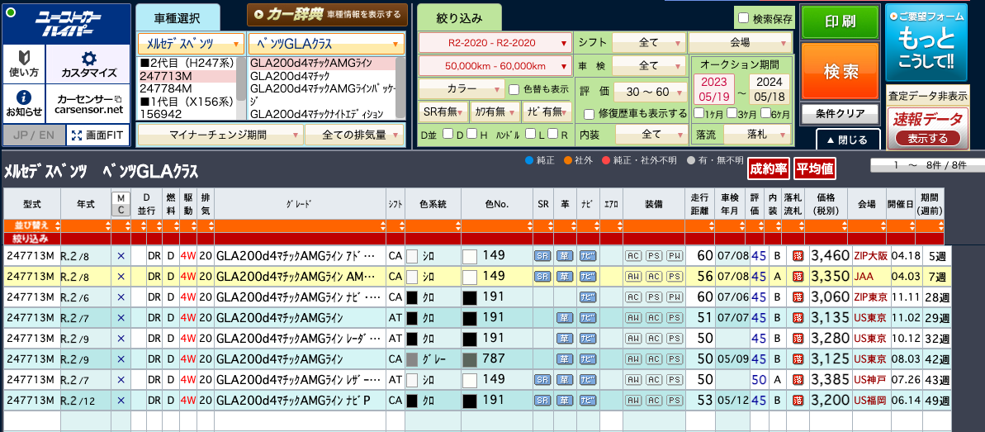Screen dimensions: 985x432
Task: Toggle JP / EN language switch
Action: point(34,135)
